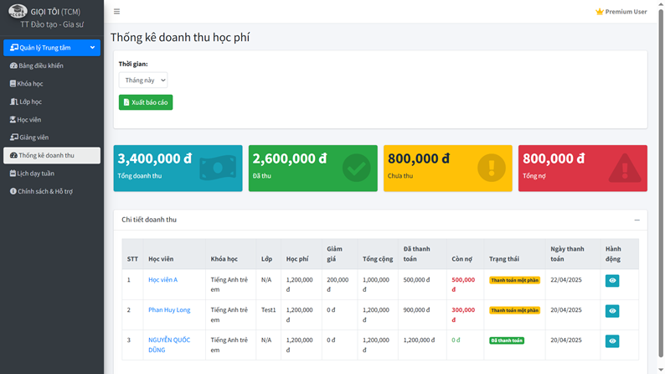This screenshot has height=374, width=665.
Task: Click the Xuất báo cáo button
Action: (x=146, y=102)
